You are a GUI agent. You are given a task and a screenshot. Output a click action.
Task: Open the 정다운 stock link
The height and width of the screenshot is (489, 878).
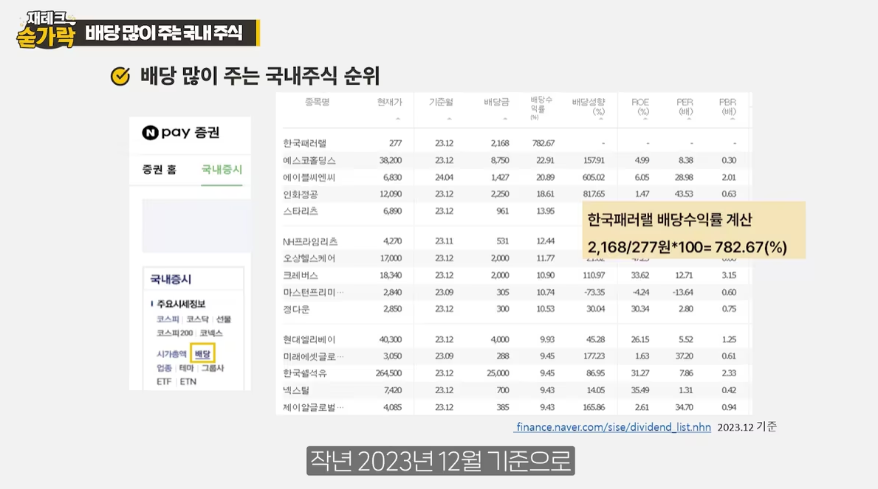pos(295,309)
